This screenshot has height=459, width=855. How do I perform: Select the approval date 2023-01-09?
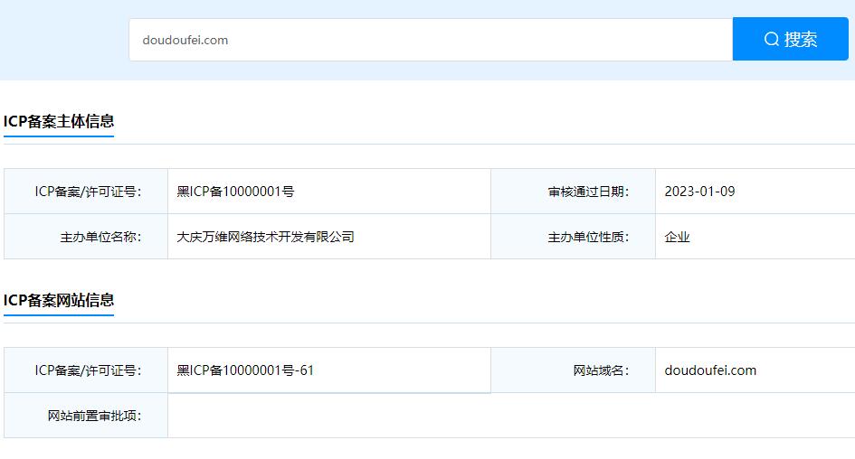coord(699,192)
